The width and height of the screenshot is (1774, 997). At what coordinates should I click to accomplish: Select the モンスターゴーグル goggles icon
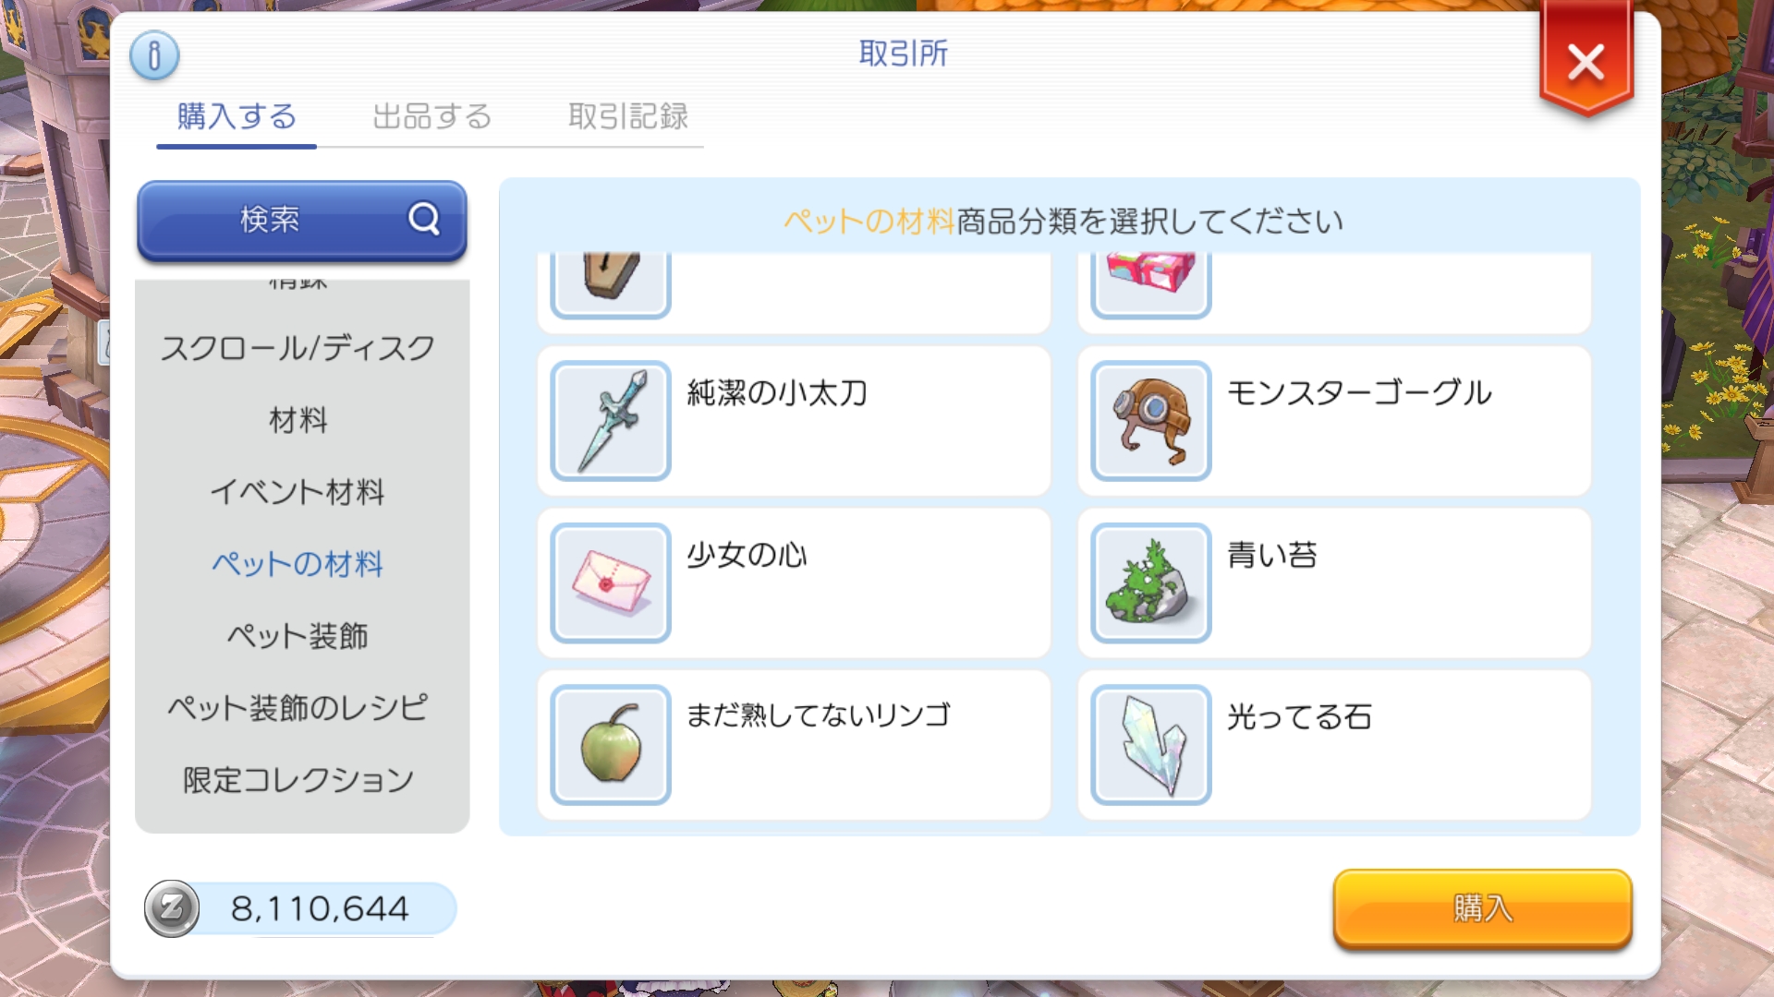coord(1150,421)
